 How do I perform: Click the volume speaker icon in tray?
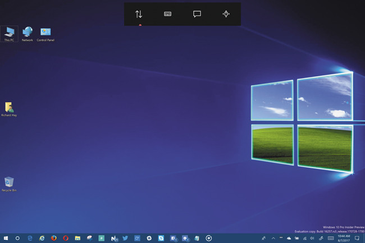[312, 238]
